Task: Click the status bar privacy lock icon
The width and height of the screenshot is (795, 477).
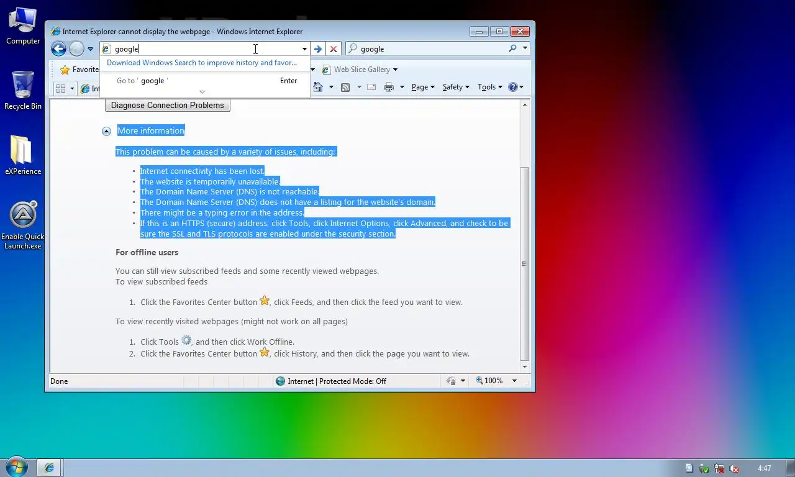Action: (x=452, y=381)
